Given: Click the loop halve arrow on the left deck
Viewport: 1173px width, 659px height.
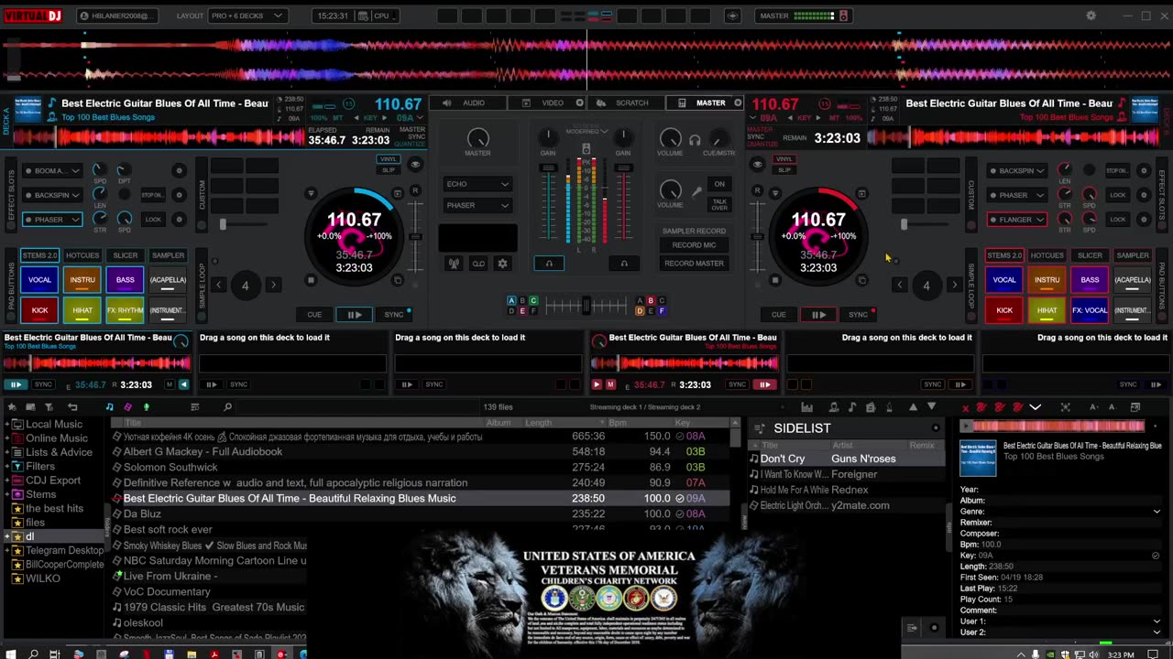Looking at the screenshot, I should [x=218, y=286].
